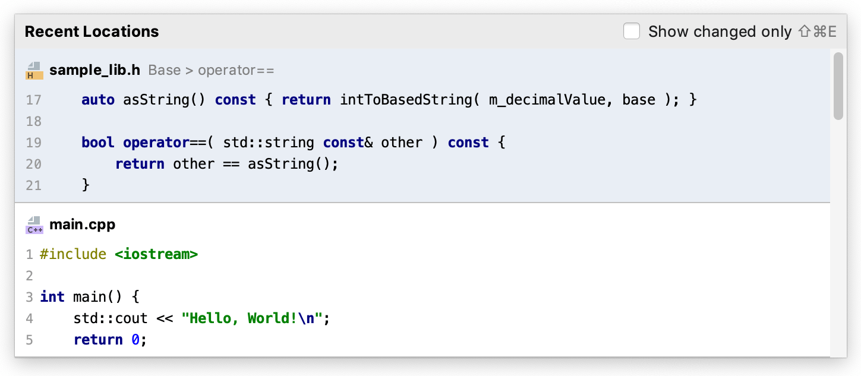Click the ⇧⌘E shortcut hint
Screen dimensions: 861x376
point(818,31)
